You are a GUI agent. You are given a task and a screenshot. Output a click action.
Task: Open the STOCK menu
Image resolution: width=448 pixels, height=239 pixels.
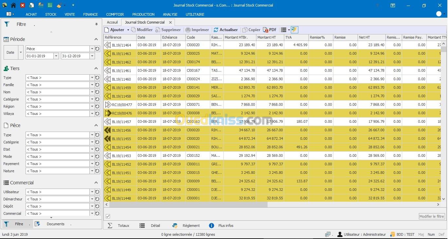[x=51, y=14]
